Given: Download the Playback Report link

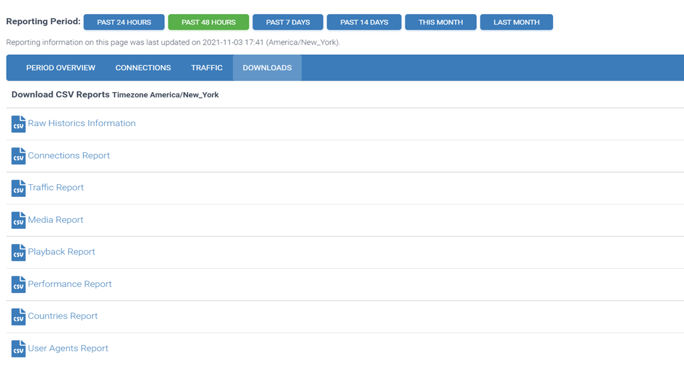Looking at the screenshot, I should tap(61, 252).
